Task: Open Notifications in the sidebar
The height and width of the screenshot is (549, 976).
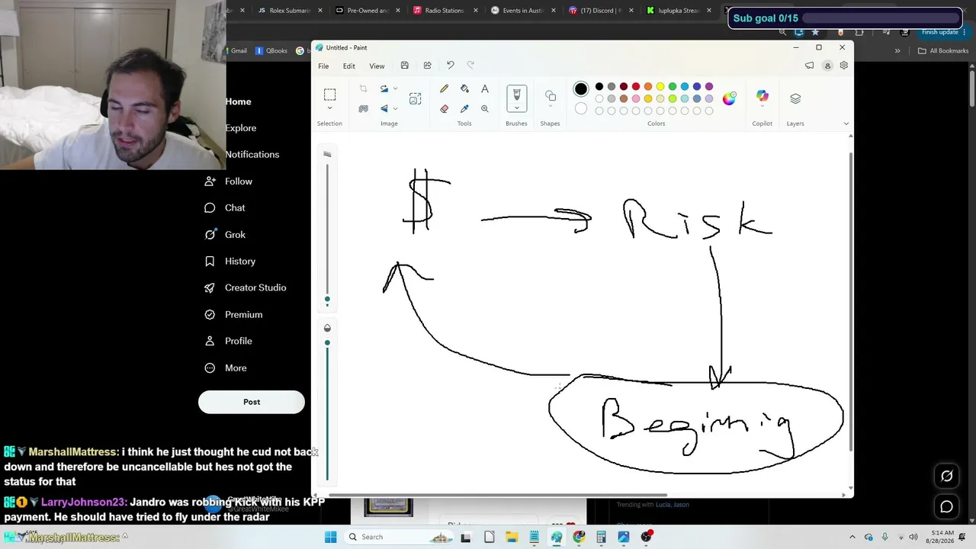Action: (252, 154)
